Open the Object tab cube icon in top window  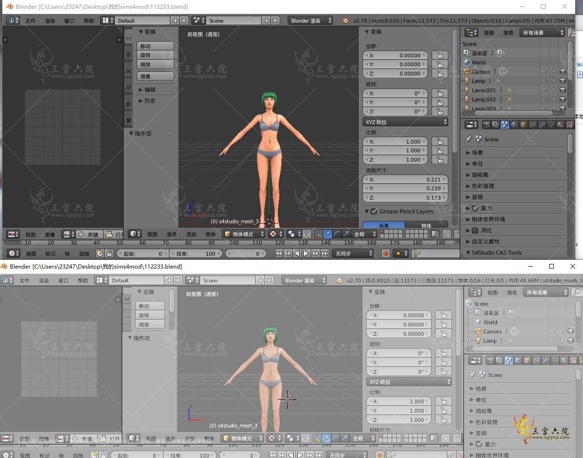[x=523, y=125]
